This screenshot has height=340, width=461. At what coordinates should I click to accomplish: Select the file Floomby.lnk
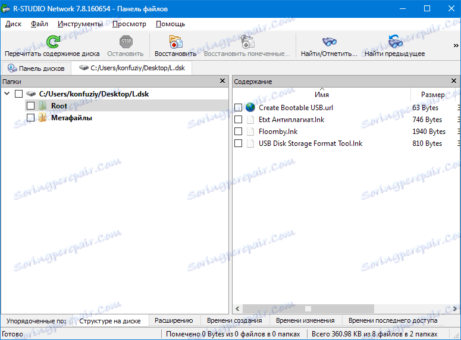coord(278,132)
